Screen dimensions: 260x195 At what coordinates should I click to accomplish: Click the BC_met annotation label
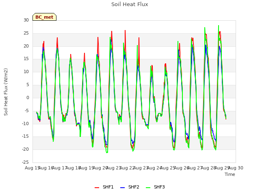44,17
